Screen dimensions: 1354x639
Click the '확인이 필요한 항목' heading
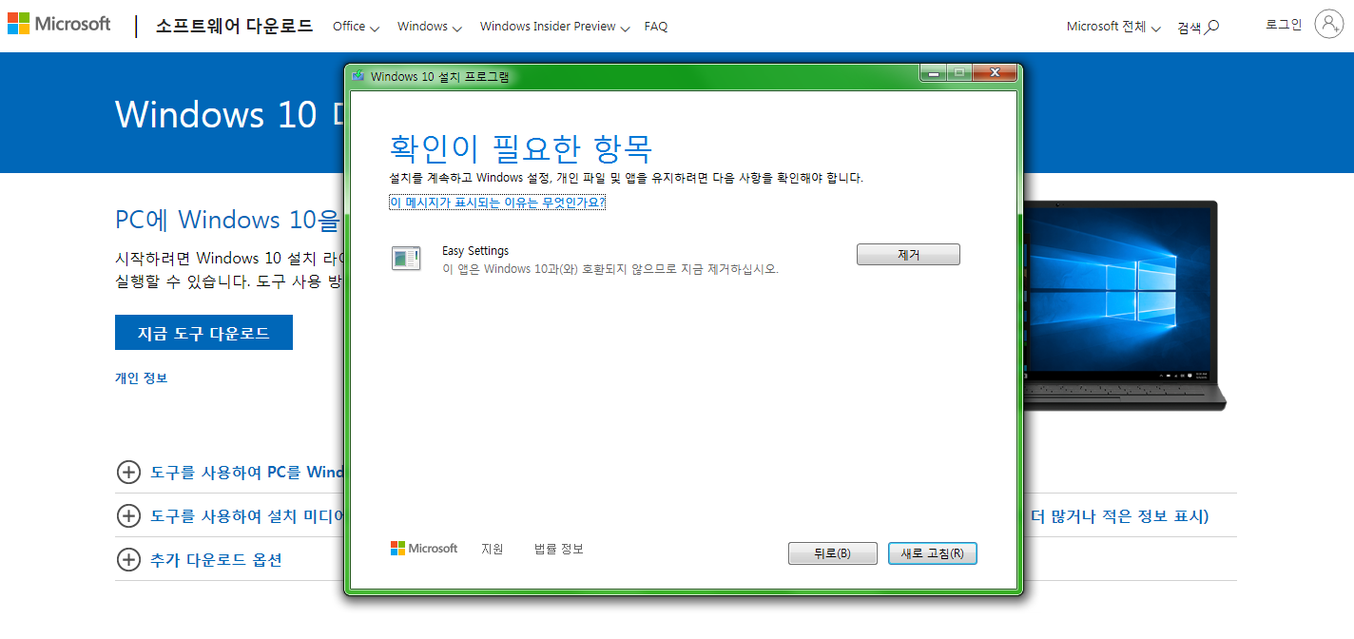point(521,148)
